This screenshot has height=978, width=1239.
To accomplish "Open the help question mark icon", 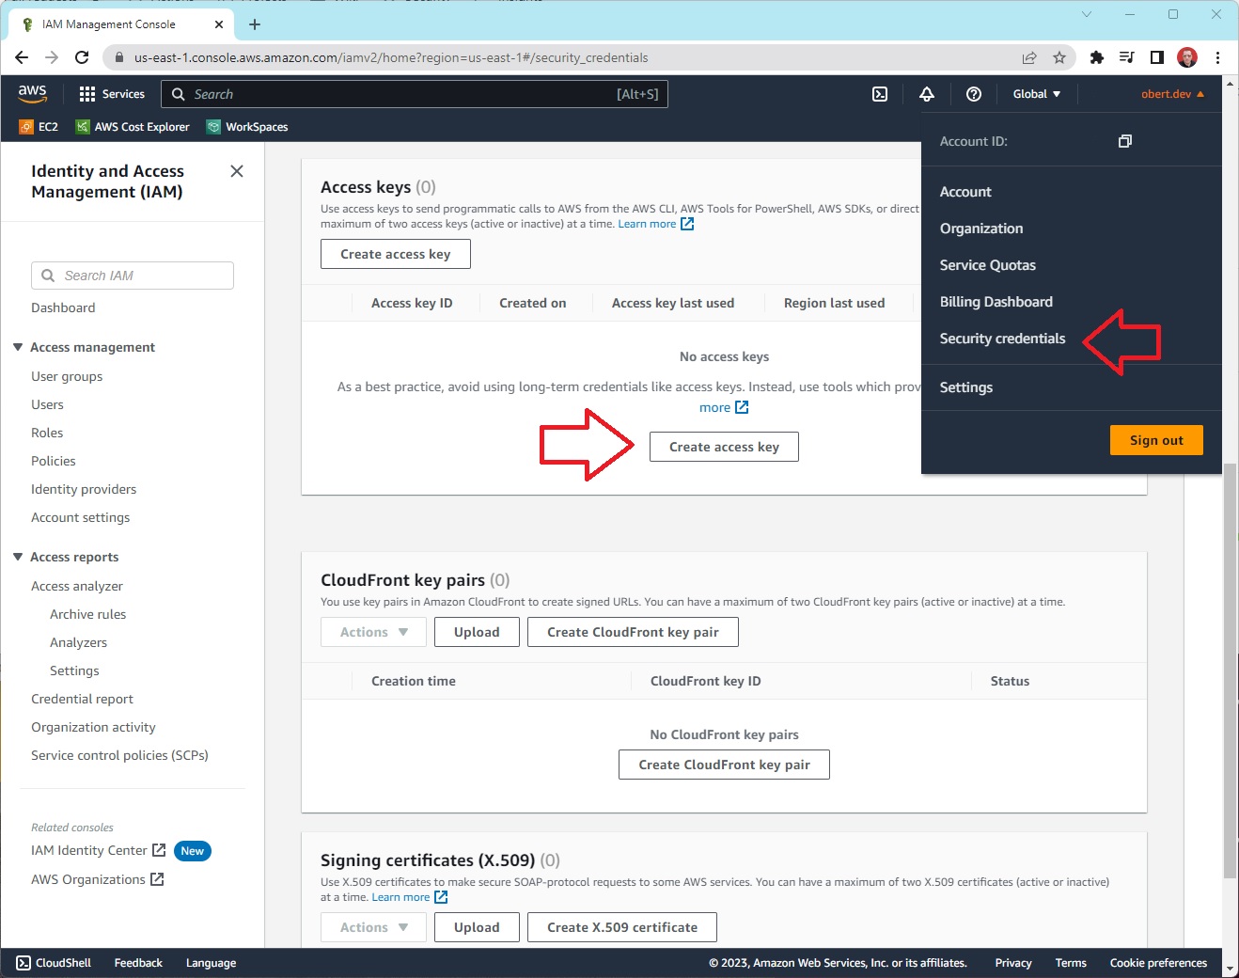I will click(974, 94).
